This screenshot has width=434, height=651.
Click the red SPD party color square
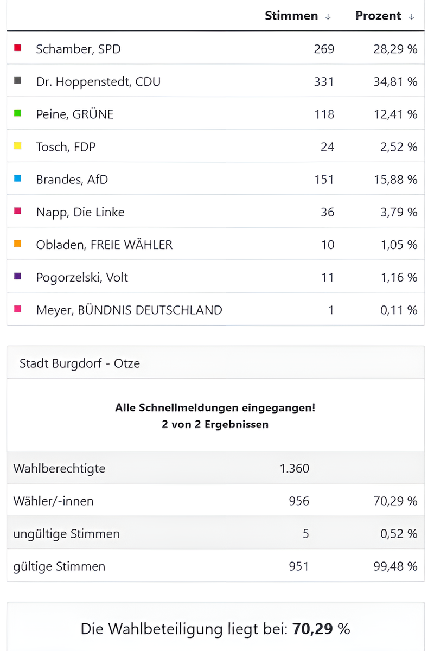17,48
